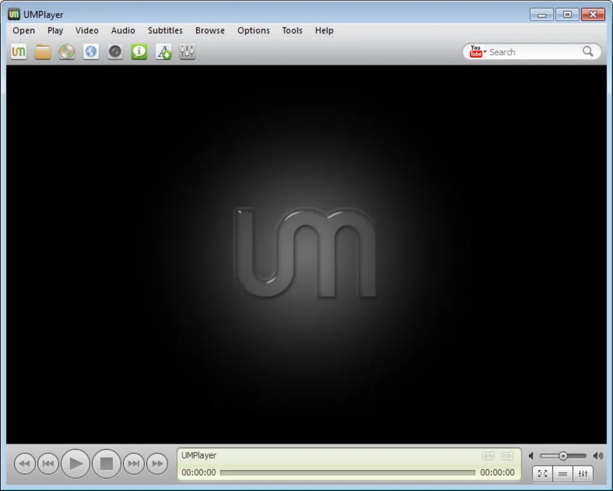This screenshot has width=613, height=491.
Task: Click the YouTube Search input field
Action: coord(534,52)
